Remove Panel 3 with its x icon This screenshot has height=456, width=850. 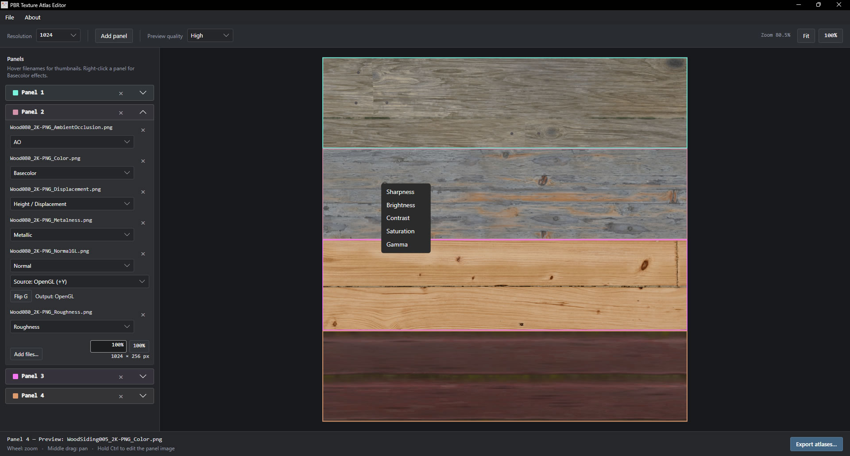point(121,377)
